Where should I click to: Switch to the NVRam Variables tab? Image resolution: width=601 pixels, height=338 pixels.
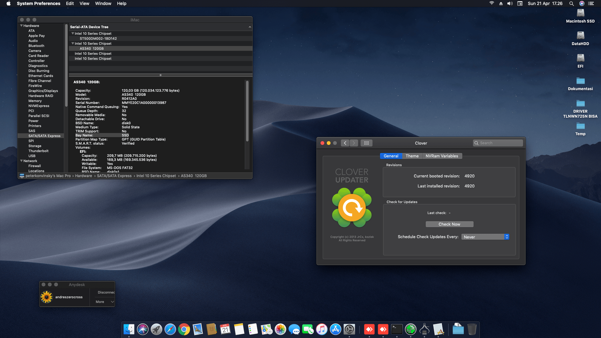click(442, 156)
